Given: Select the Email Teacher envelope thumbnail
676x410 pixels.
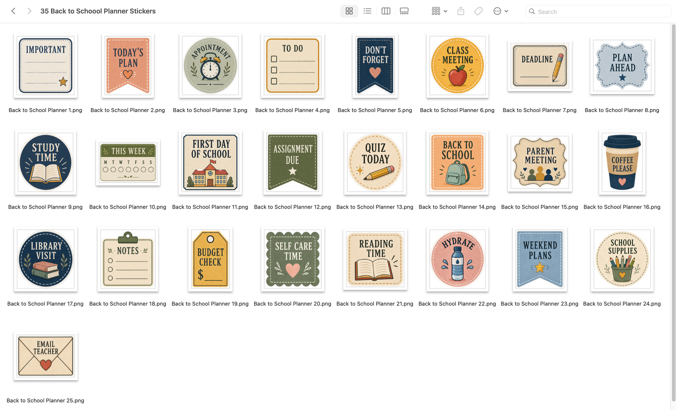Looking at the screenshot, I should (x=46, y=356).
